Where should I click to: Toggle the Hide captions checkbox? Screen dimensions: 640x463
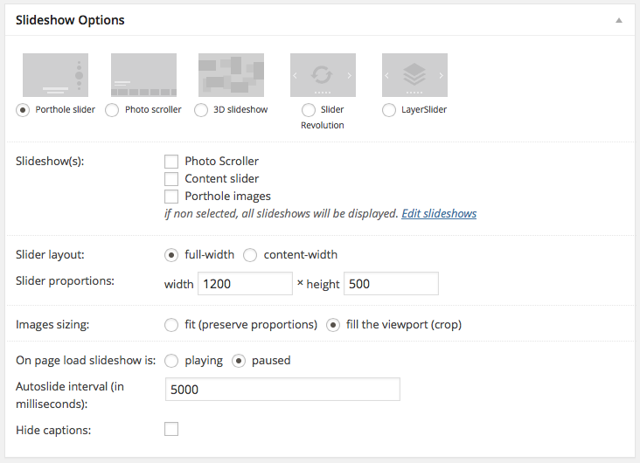click(x=171, y=429)
